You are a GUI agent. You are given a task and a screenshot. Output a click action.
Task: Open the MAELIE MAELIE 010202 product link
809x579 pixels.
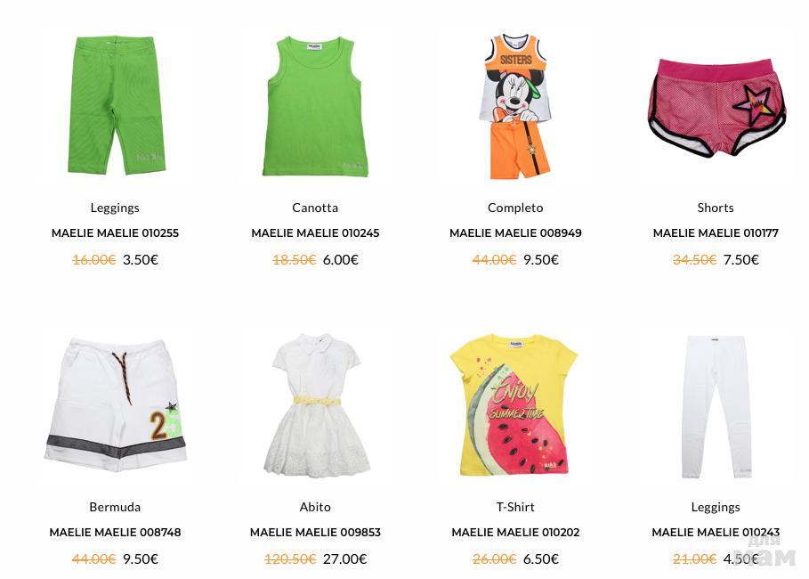pos(515,532)
